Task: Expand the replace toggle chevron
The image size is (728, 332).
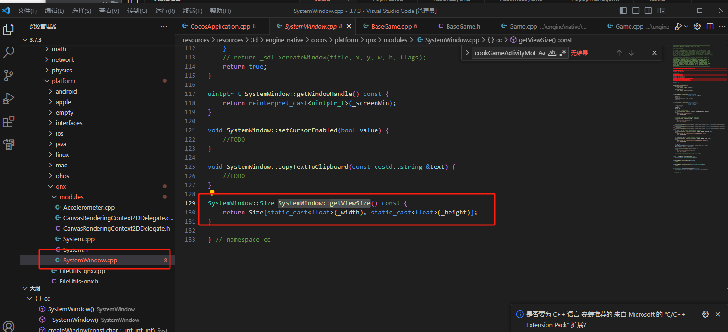Action: click(x=467, y=53)
